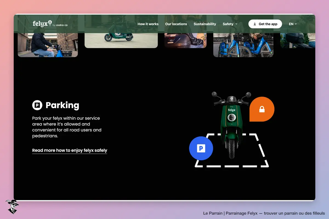Click the white P icon beside Parking heading
Image resolution: width=329 pixels, height=219 pixels.
coord(37,105)
